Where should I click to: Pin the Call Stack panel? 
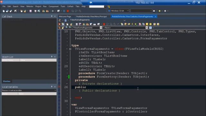[x=51, y=16]
